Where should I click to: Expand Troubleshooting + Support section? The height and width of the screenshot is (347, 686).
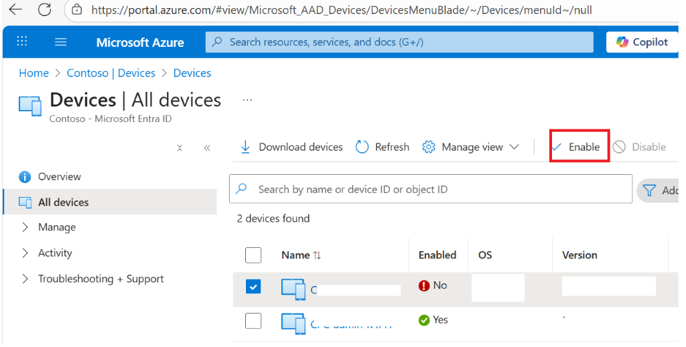[25, 279]
